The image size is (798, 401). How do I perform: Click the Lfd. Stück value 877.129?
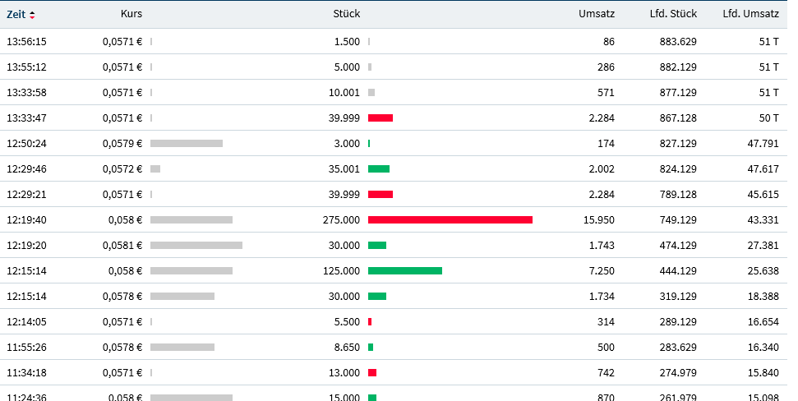(x=678, y=93)
